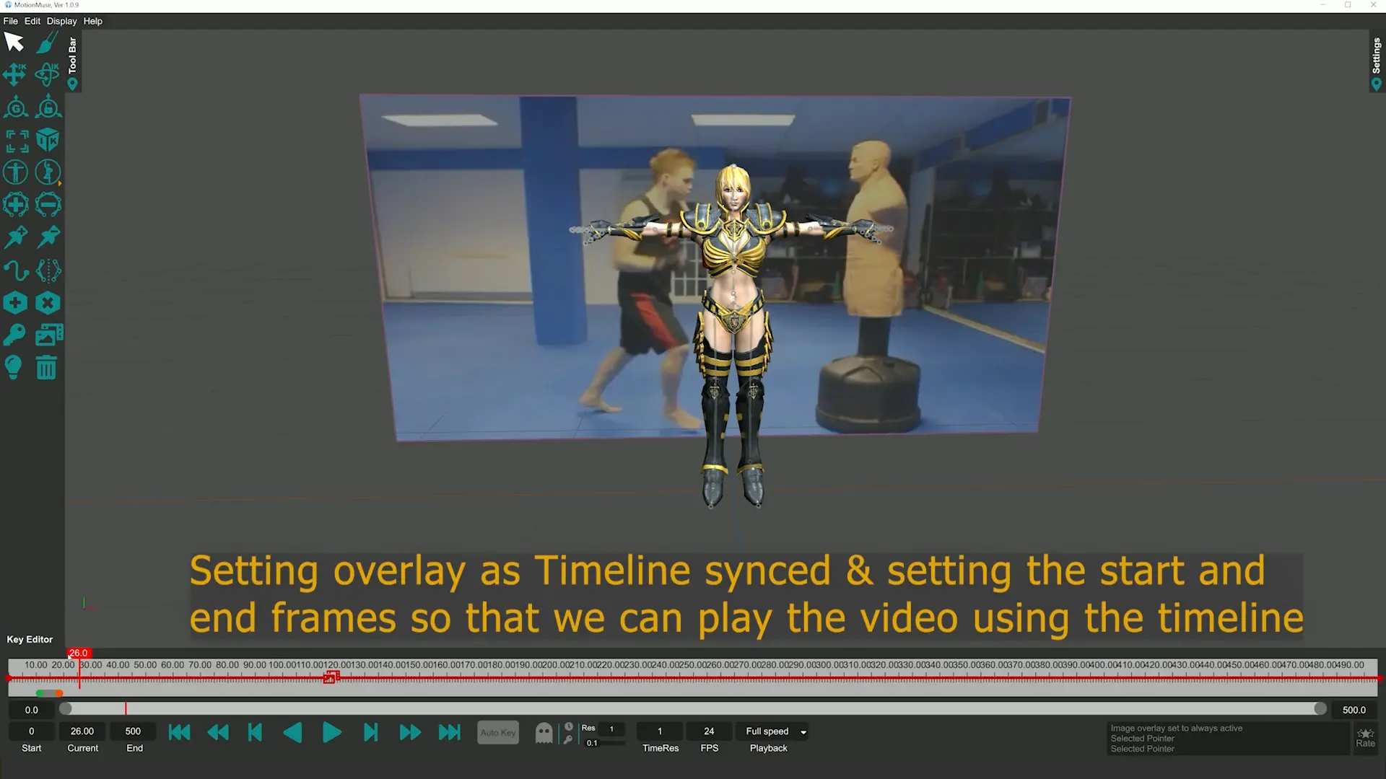Click the mirror pose icon
The height and width of the screenshot is (779, 1386).
pos(48,270)
